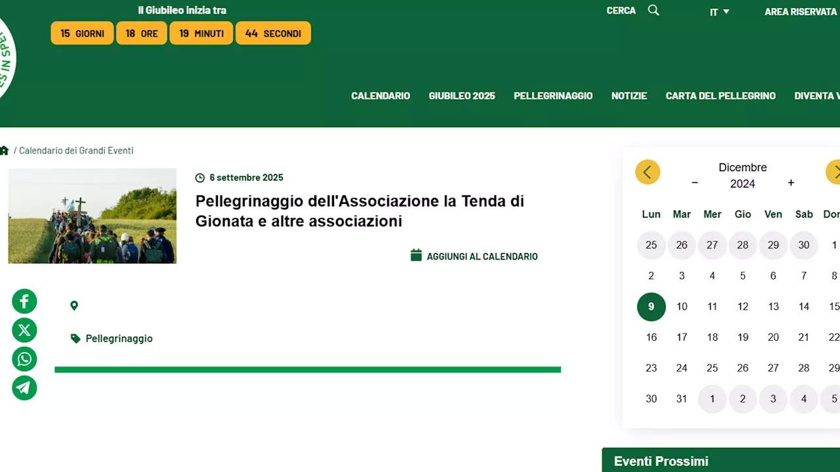The image size is (840, 472).
Task: Go to home via breadcrumb house icon
Action: (x=4, y=150)
